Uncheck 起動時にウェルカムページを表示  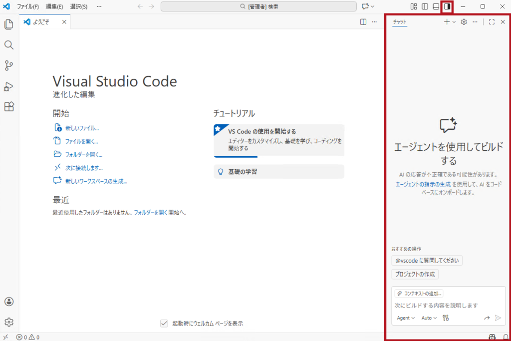click(164, 324)
